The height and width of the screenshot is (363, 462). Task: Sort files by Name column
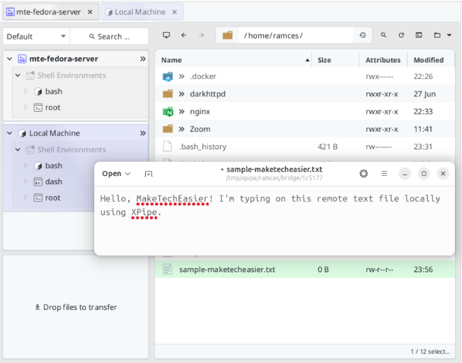coord(233,60)
